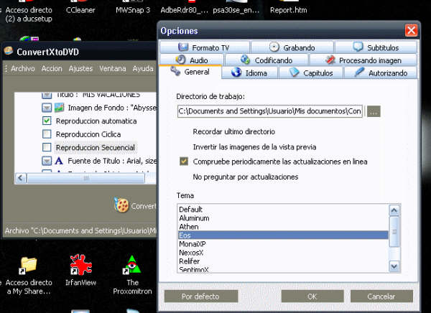Select the CCleaner desktop label

tap(80, 10)
